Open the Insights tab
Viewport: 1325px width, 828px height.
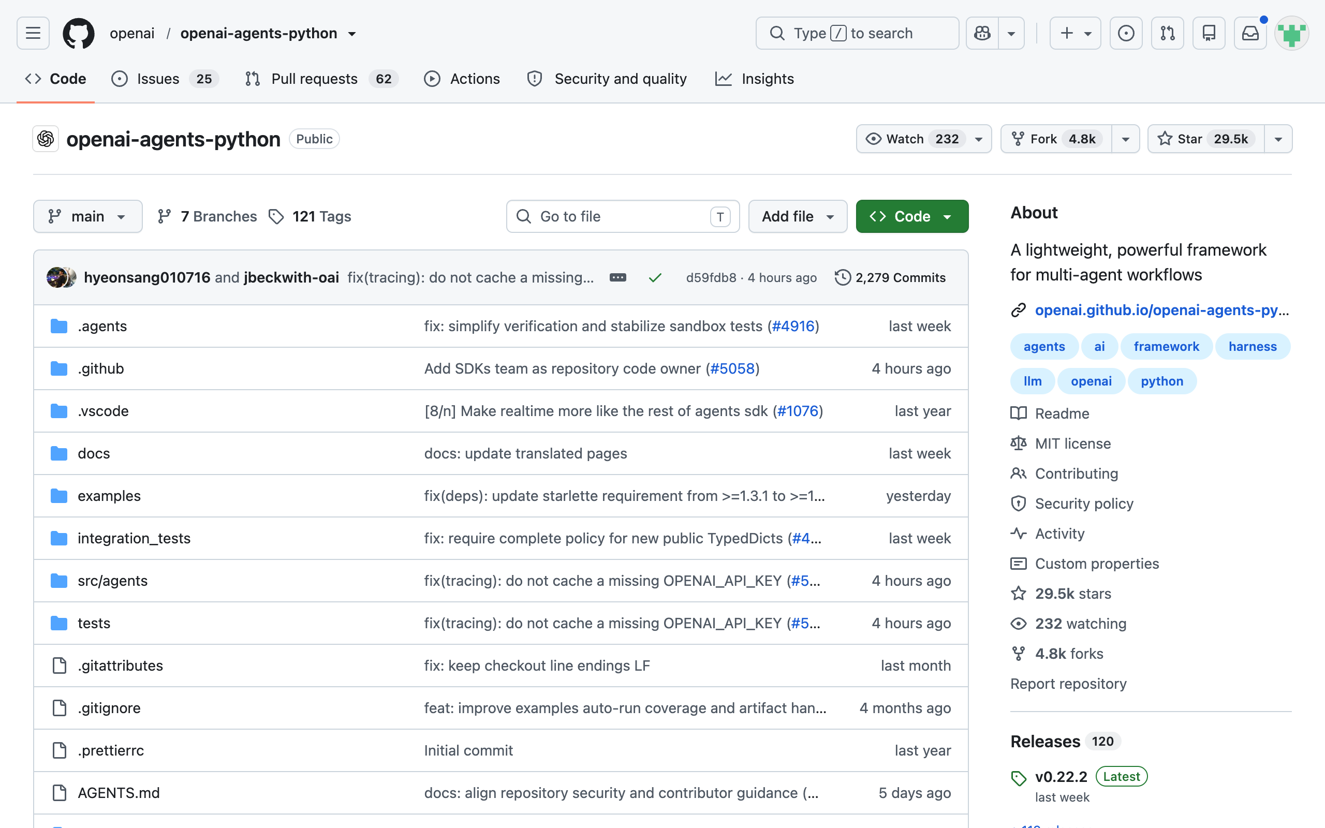(755, 79)
